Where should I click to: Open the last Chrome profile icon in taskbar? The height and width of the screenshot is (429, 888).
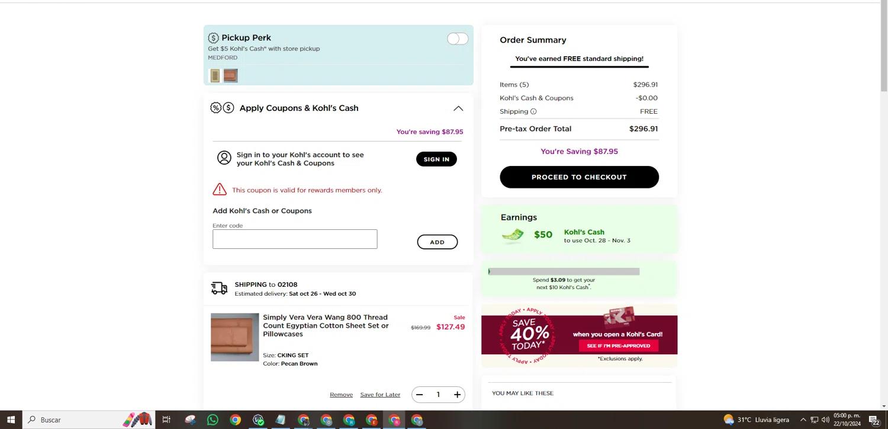[x=417, y=420]
